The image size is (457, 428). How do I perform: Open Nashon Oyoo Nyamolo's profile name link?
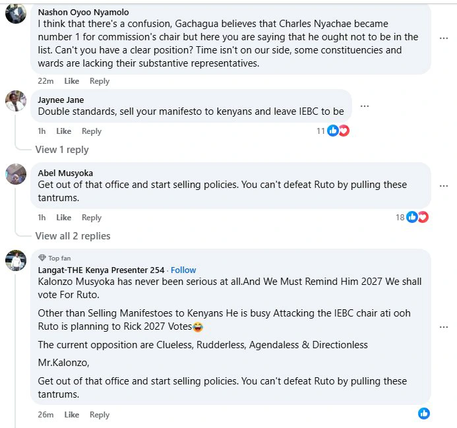(x=83, y=12)
